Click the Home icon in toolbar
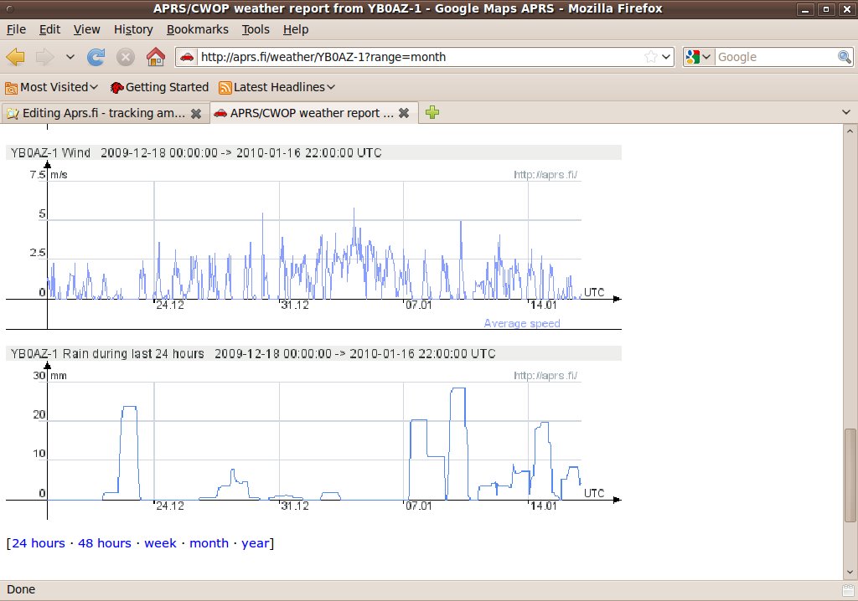Image resolution: width=858 pixels, height=601 pixels. click(x=155, y=57)
